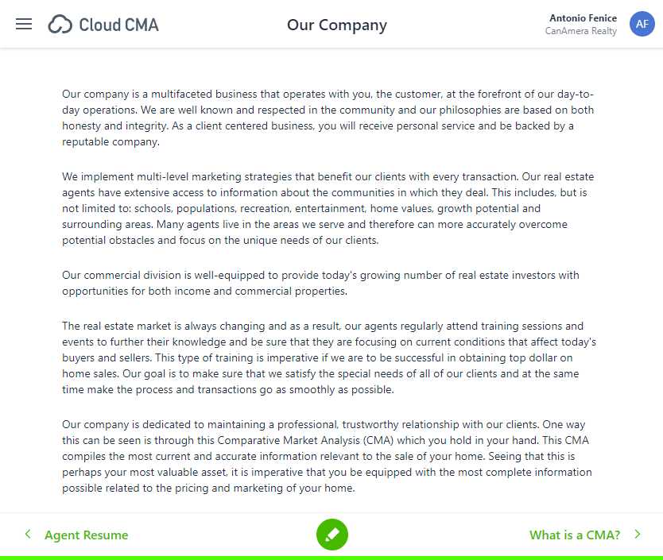Open the What is a CMA? section

[575, 535]
